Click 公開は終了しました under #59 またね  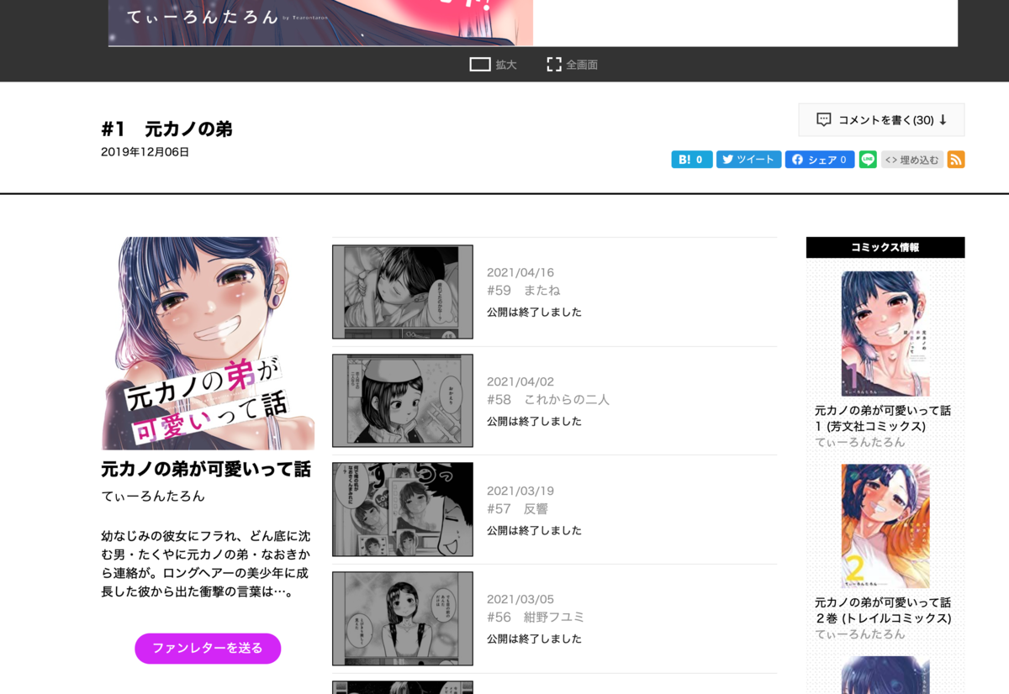(534, 313)
